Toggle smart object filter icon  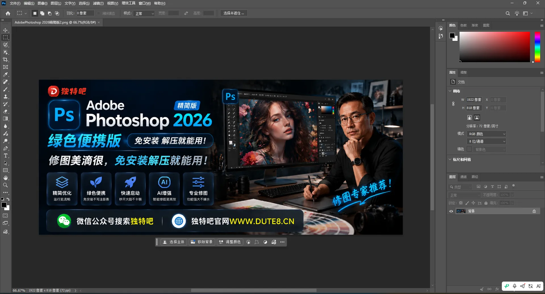pos(506,186)
